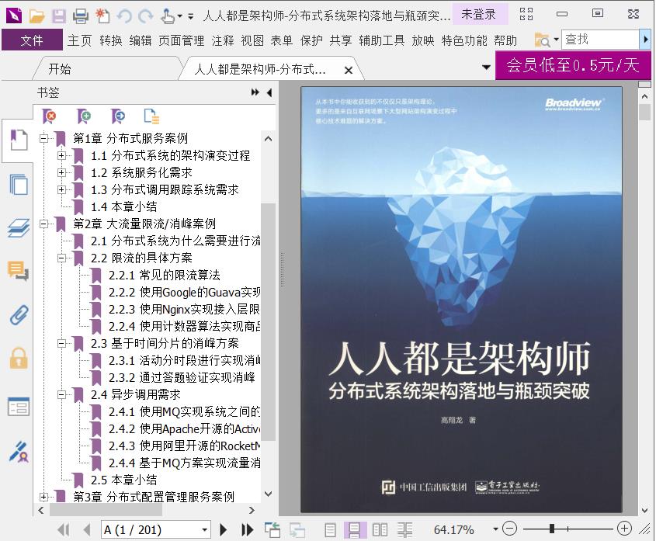The width and height of the screenshot is (656, 541).
Task: Click add new bookmark icon
Action: [84, 116]
